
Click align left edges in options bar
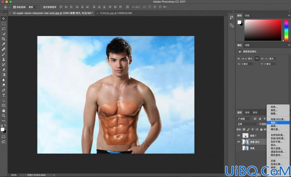click(76, 7)
